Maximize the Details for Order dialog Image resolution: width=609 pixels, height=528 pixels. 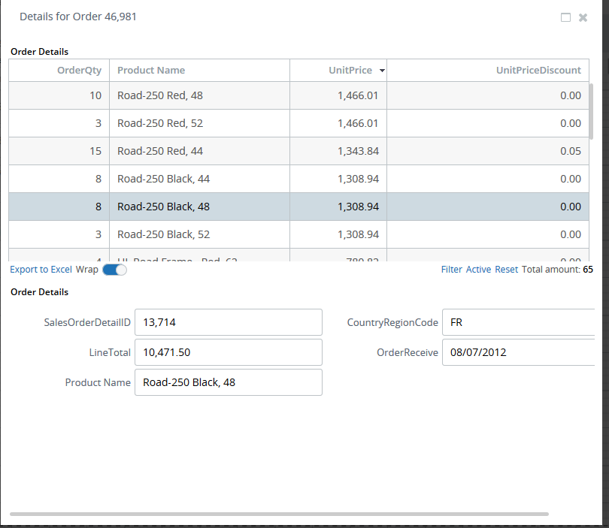[565, 17]
